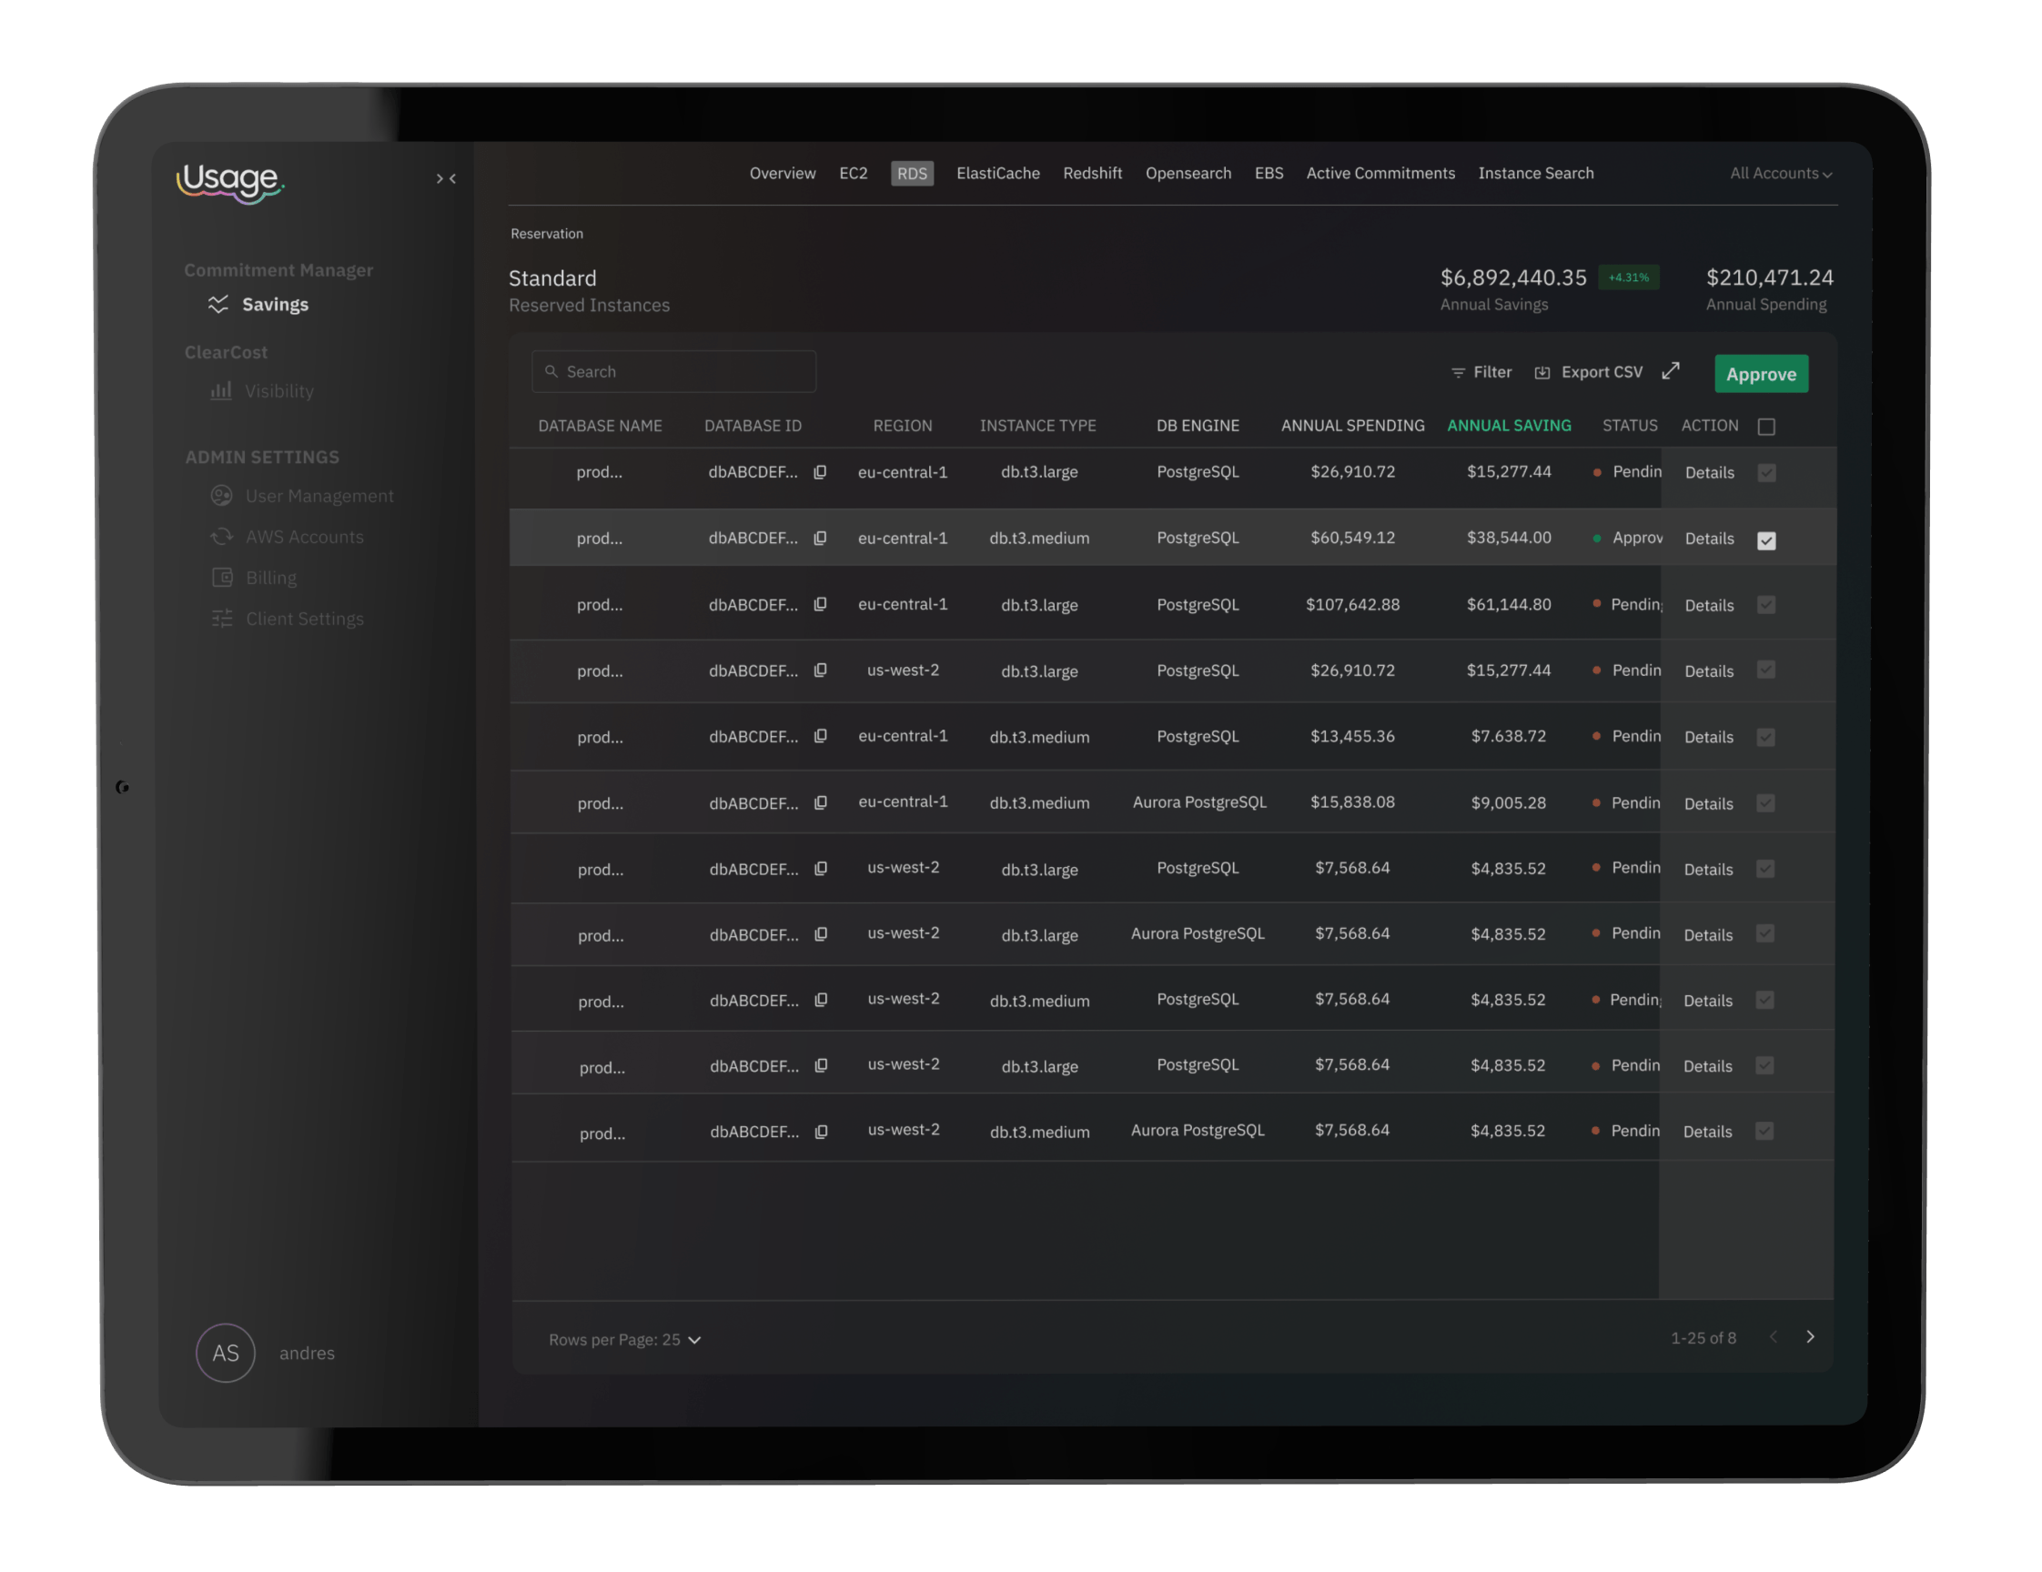Viewport: 2042px width, 1572px height.
Task: Switch to the Overview tab
Action: point(783,173)
